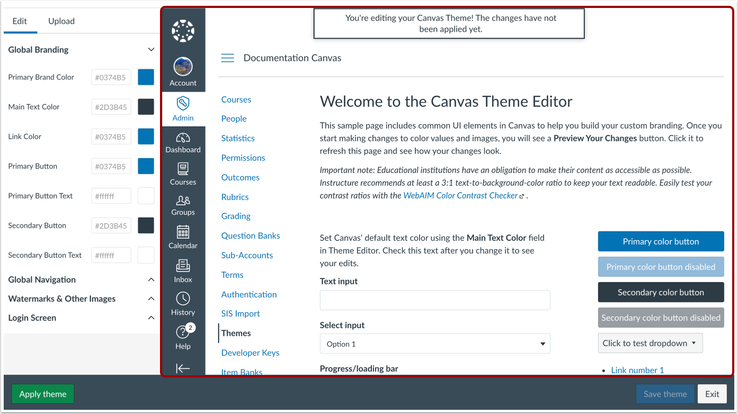The height and width of the screenshot is (414, 738).
Task: Open the WebAIM Color Contrast Checker link
Action: [x=460, y=195]
